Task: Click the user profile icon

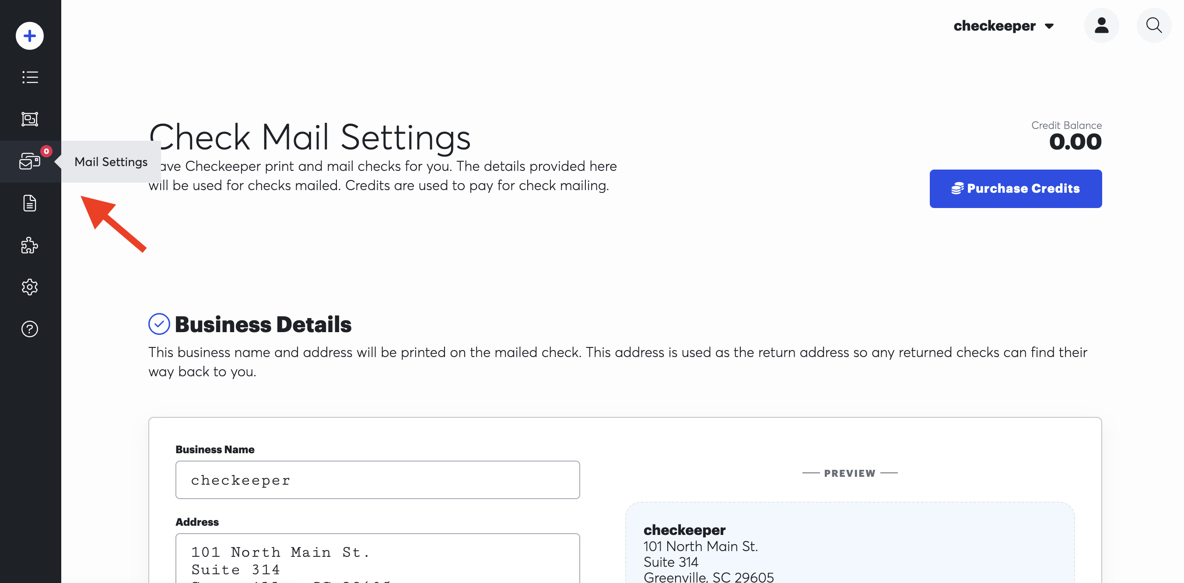Action: click(x=1101, y=26)
